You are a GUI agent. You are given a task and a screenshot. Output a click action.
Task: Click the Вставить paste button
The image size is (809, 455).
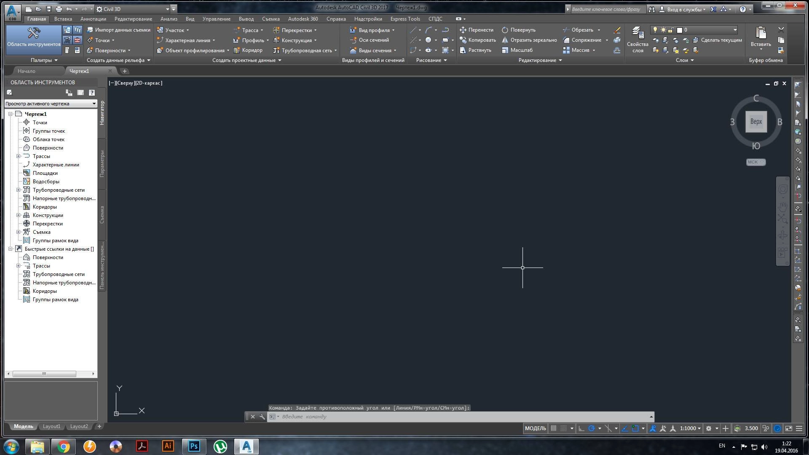[x=761, y=38]
